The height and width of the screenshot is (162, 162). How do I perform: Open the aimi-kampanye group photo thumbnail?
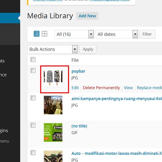tap(53, 105)
